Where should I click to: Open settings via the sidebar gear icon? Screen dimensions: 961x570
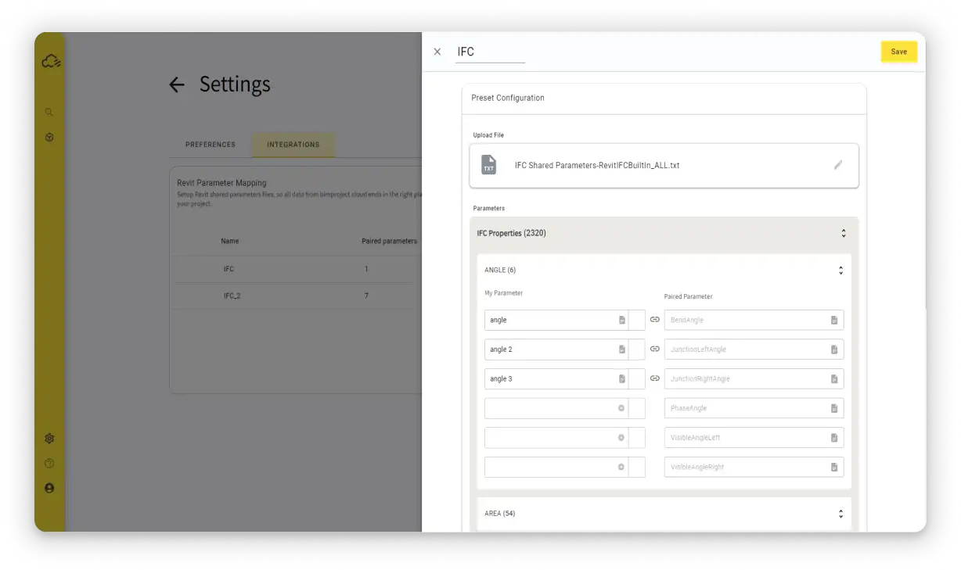[49, 439]
